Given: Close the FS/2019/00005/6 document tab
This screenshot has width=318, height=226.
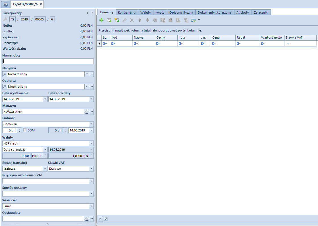Looking at the screenshot, I should [41, 4].
